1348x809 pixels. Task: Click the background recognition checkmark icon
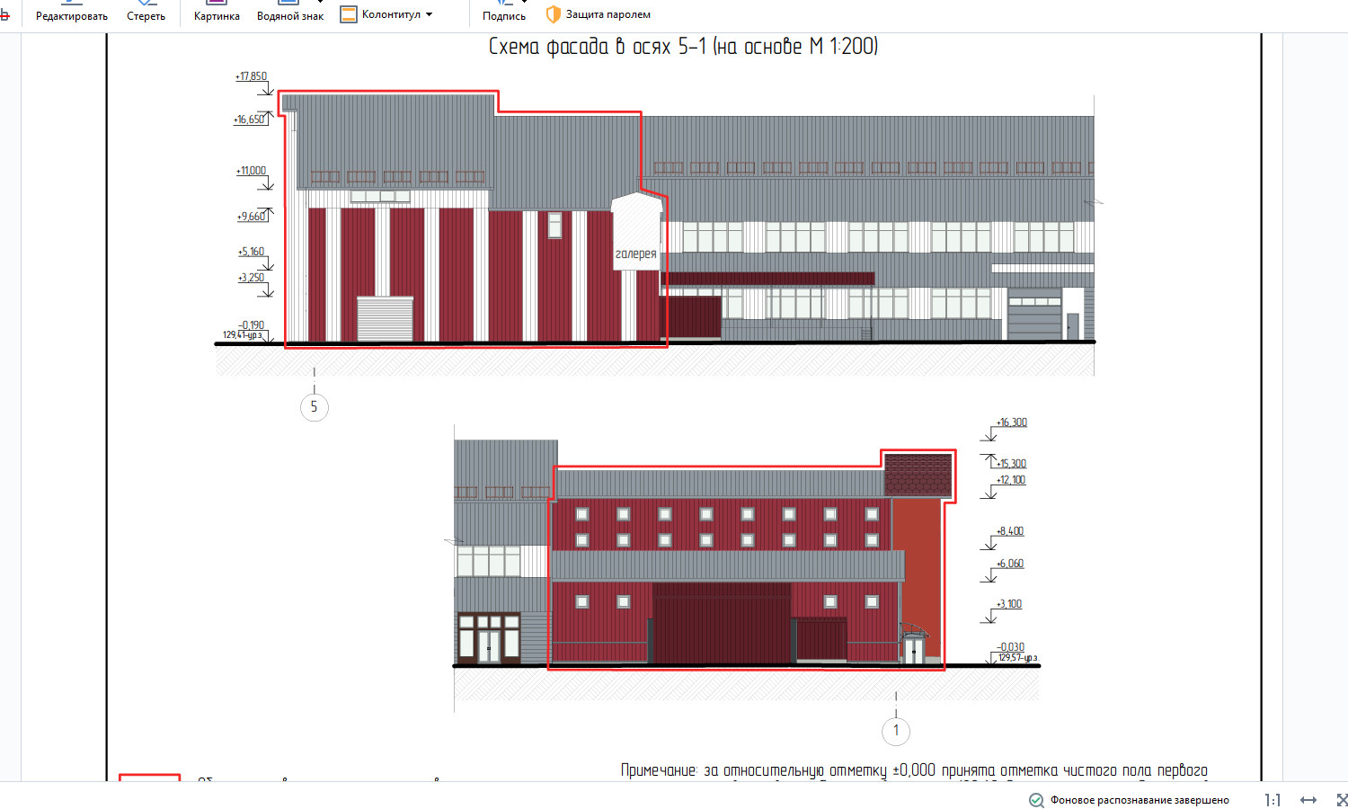click(x=1036, y=800)
